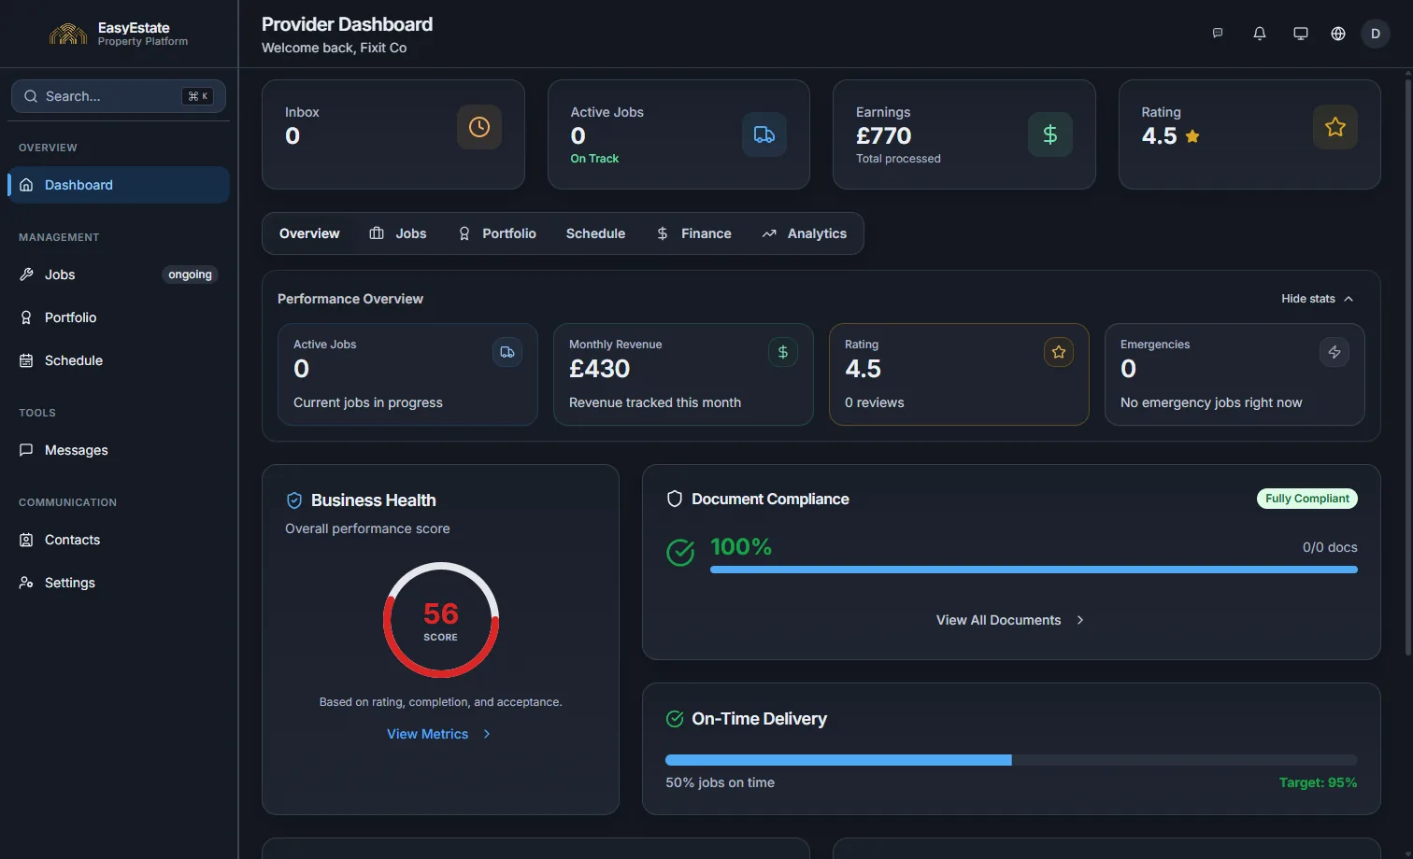Click the monitor display icon in header
This screenshot has width=1413, height=859.
pyautogui.click(x=1300, y=34)
